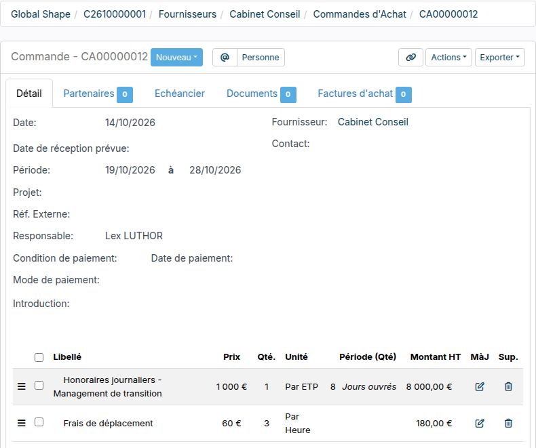Open the Factures d'achat tab
The width and height of the screenshot is (536, 448).
(364, 94)
